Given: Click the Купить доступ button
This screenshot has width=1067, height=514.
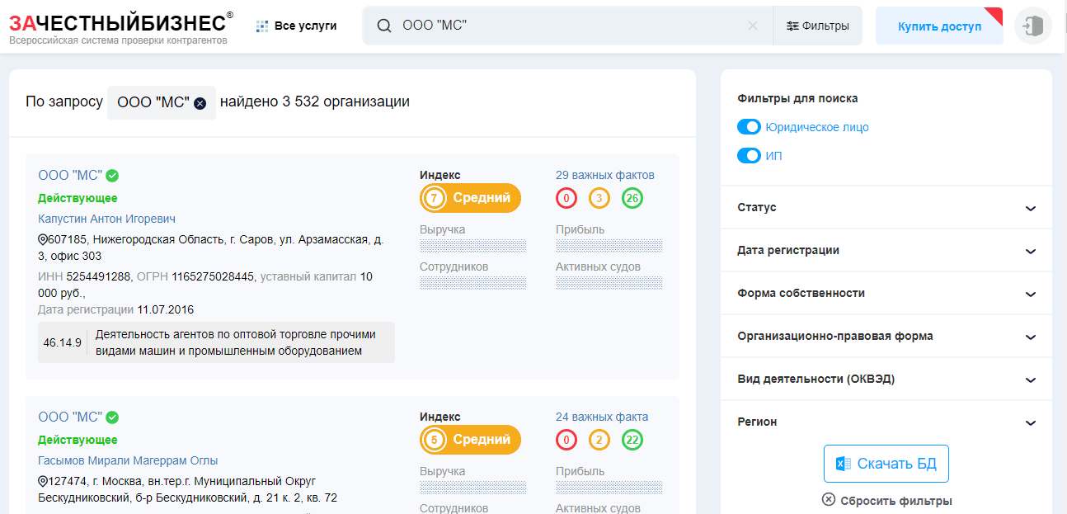Looking at the screenshot, I should 939,26.
